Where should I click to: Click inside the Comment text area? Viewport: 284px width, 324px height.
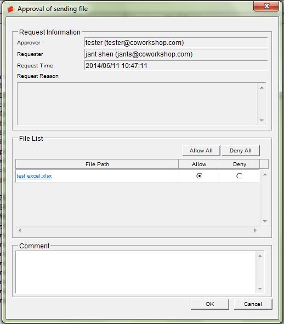pos(135,272)
